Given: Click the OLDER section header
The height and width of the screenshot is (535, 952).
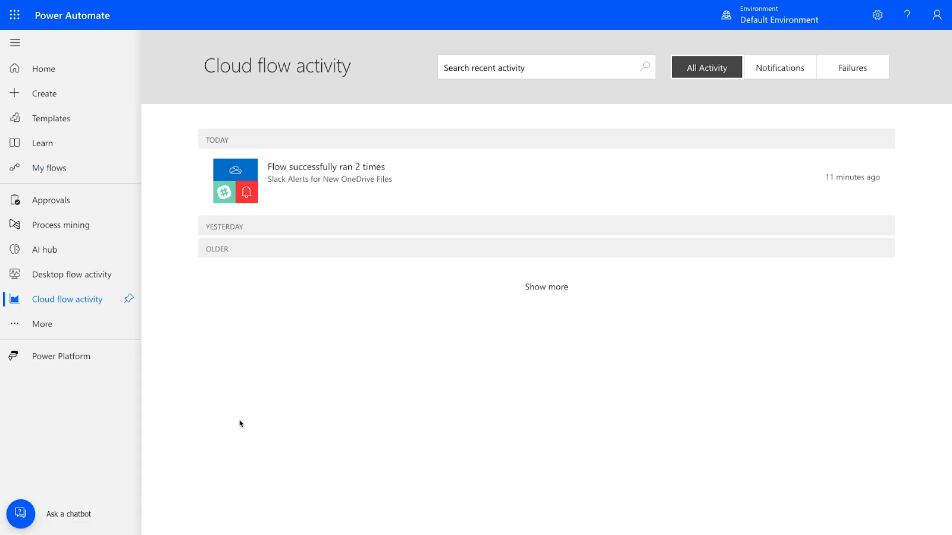Looking at the screenshot, I should [546, 248].
